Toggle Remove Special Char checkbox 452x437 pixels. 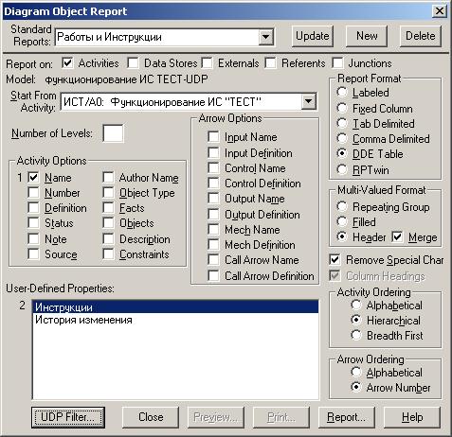pos(334,260)
